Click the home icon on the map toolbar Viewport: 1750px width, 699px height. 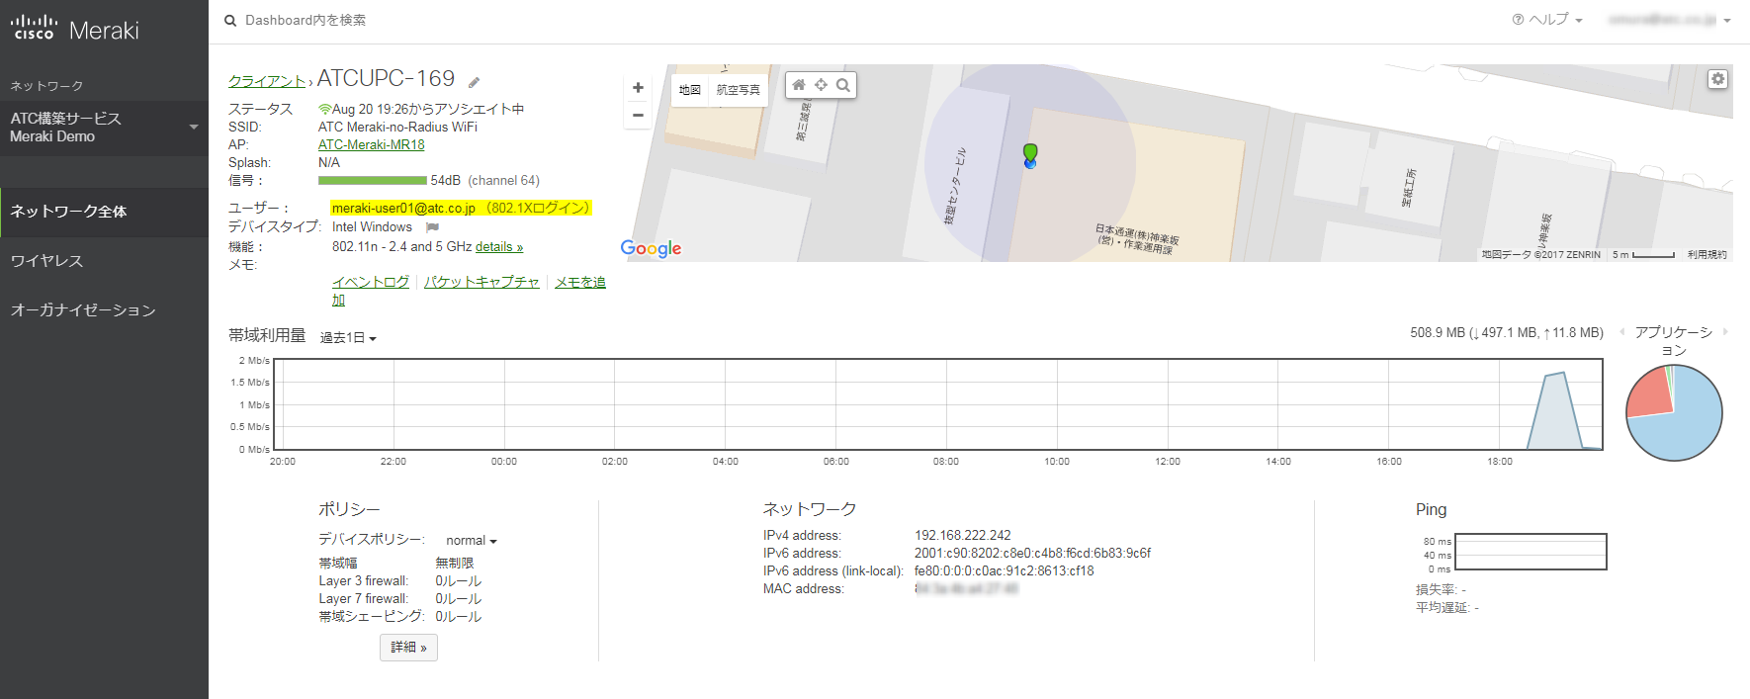799,85
